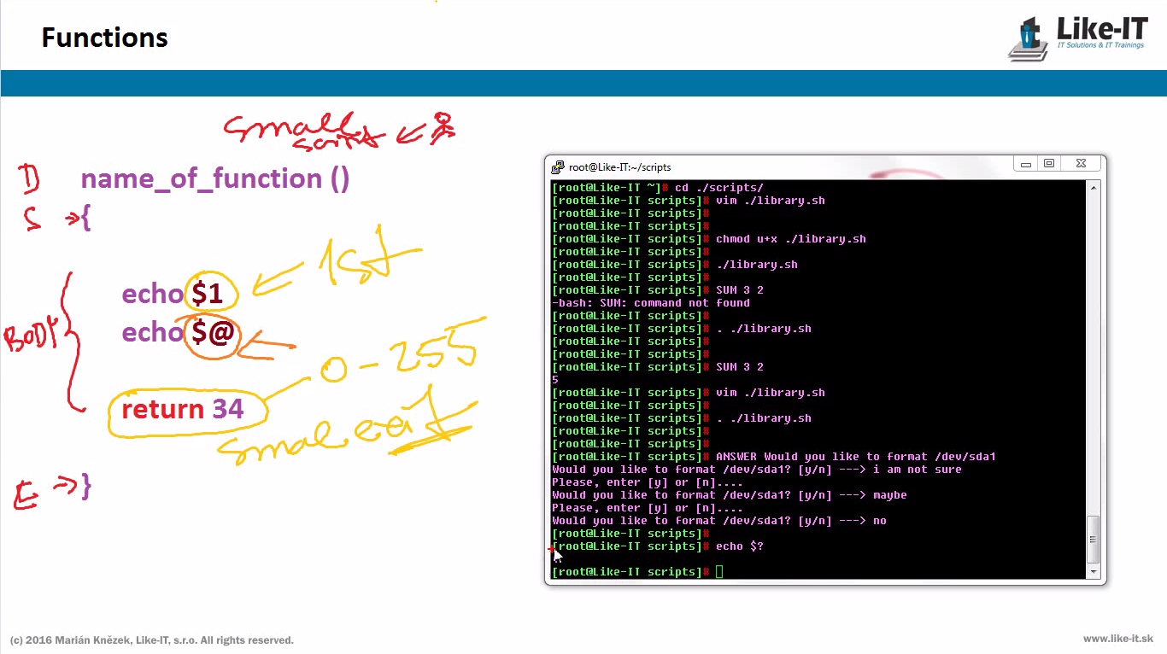Click the terminal scrollbar down arrow
The width and height of the screenshot is (1167, 654).
tap(1094, 571)
